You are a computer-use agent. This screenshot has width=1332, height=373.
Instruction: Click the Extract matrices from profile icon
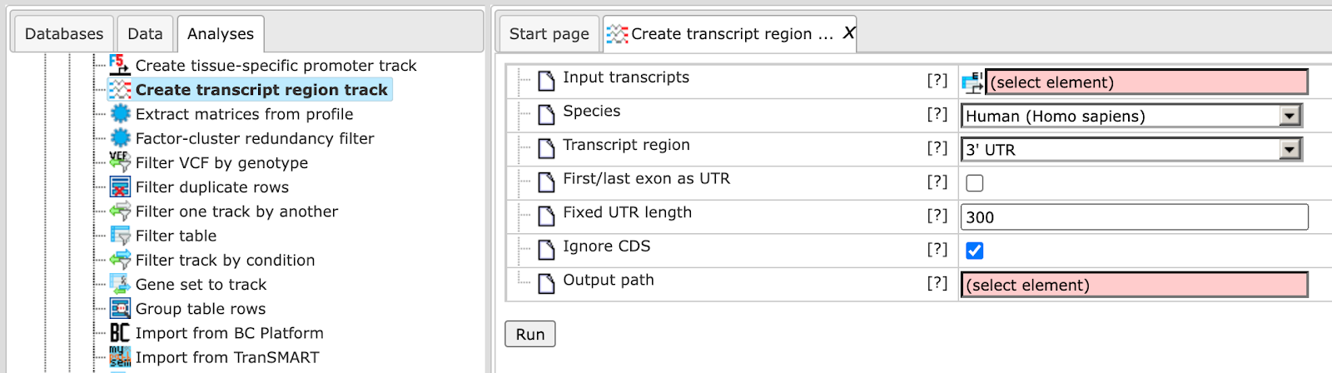(x=120, y=113)
